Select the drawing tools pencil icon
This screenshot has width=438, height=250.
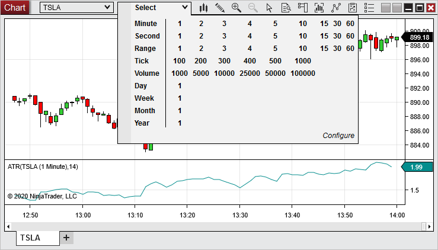(x=220, y=8)
